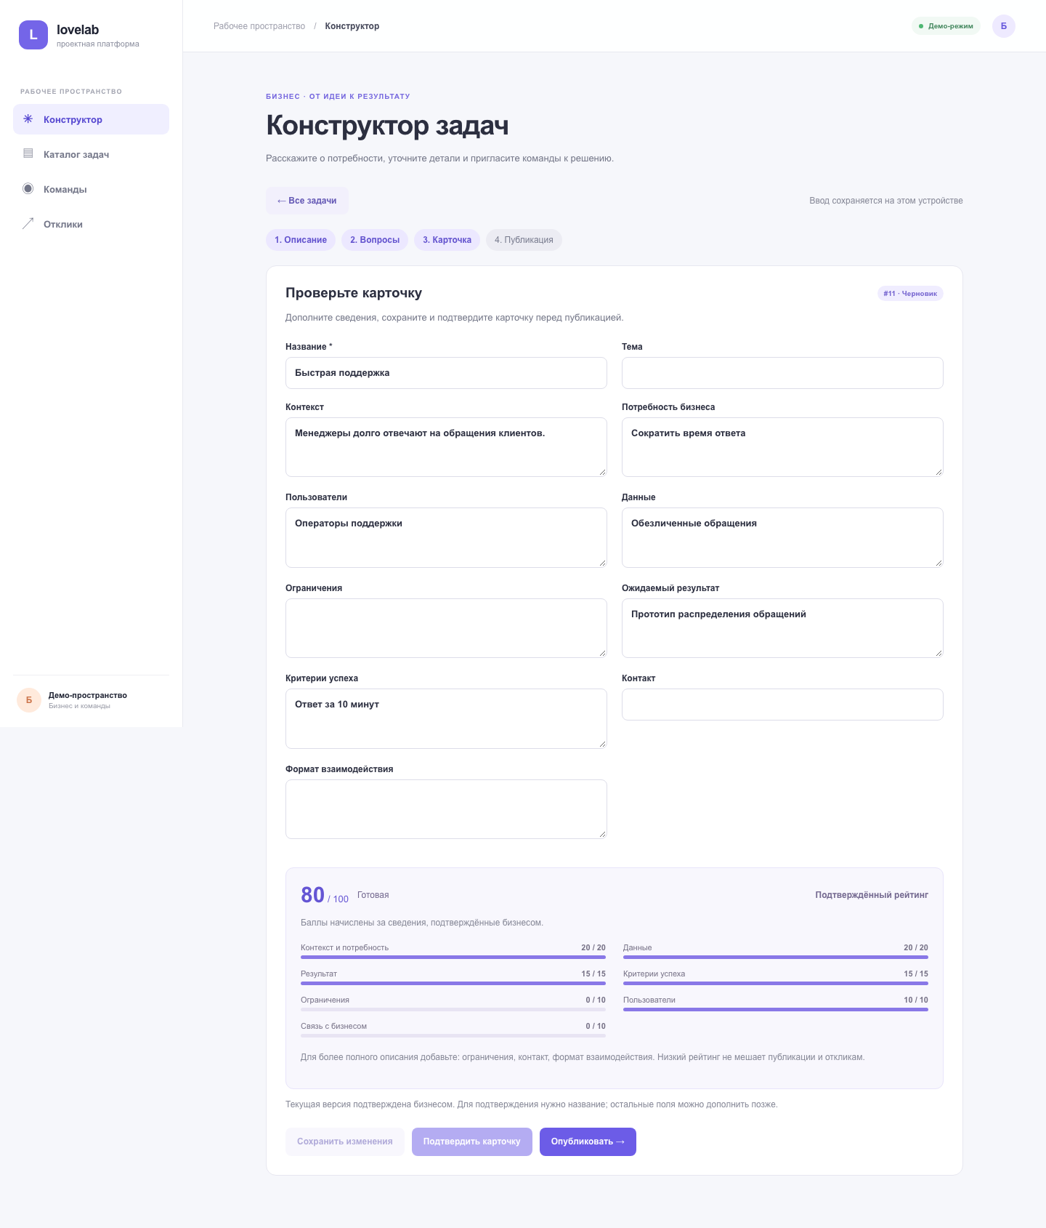Go to Команды section

click(91, 189)
